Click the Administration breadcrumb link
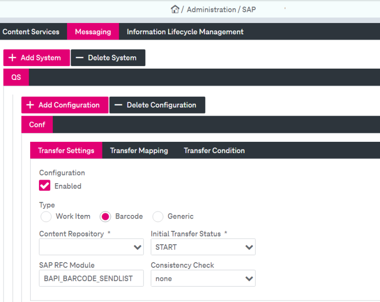The image size is (380, 302). pos(212,9)
